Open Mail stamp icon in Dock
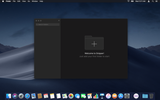The width and height of the screenshot is (160, 100). tap(33, 96)
